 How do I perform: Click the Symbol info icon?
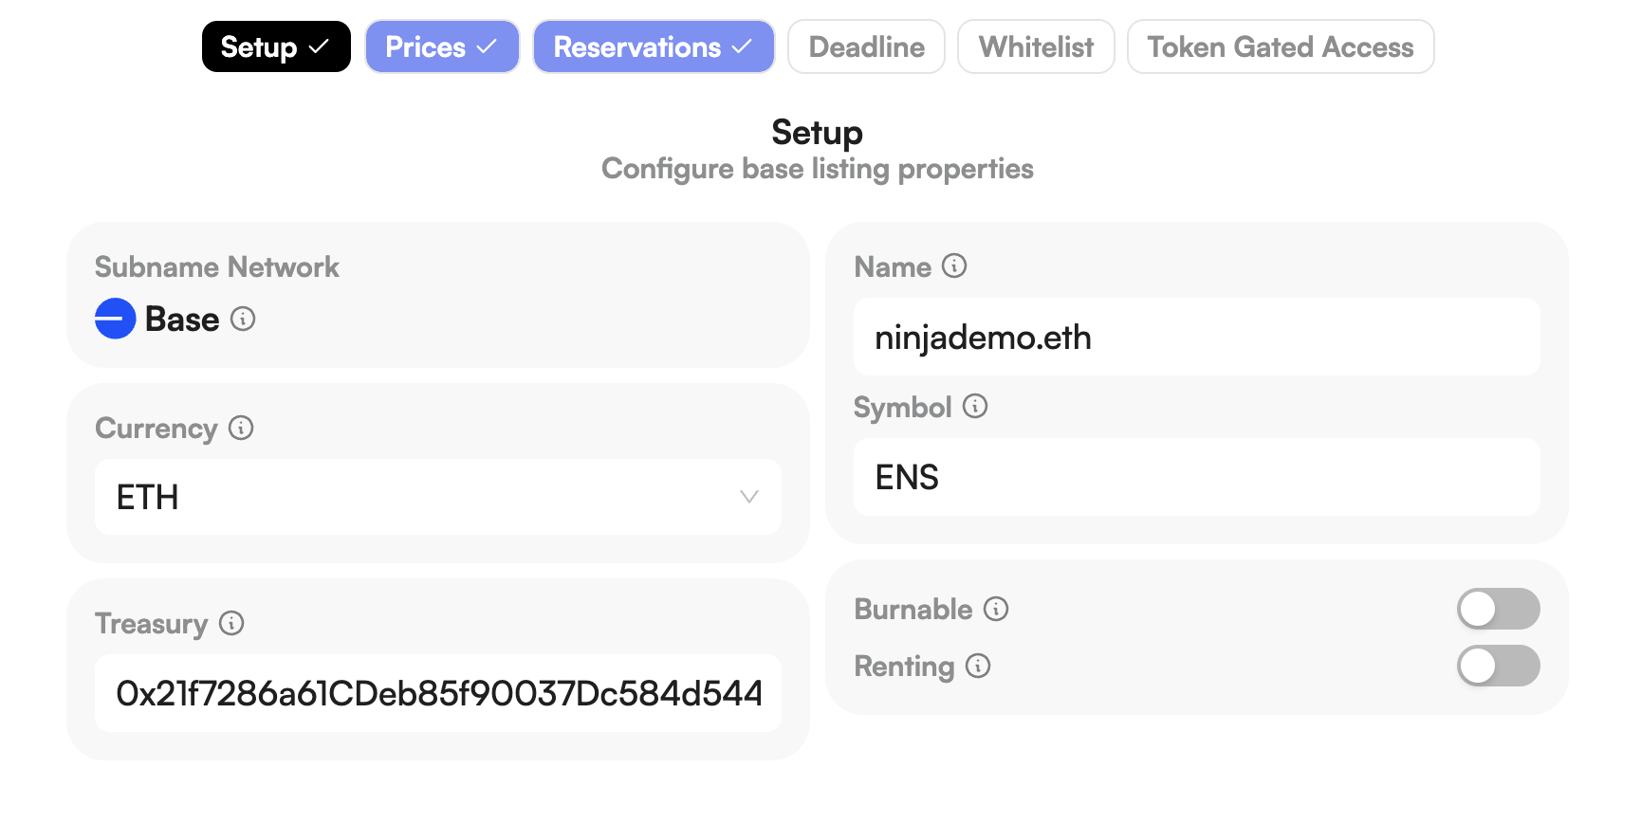click(x=975, y=407)
